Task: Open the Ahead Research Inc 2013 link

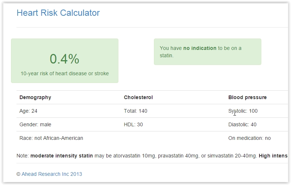Action: pos(52,174)
